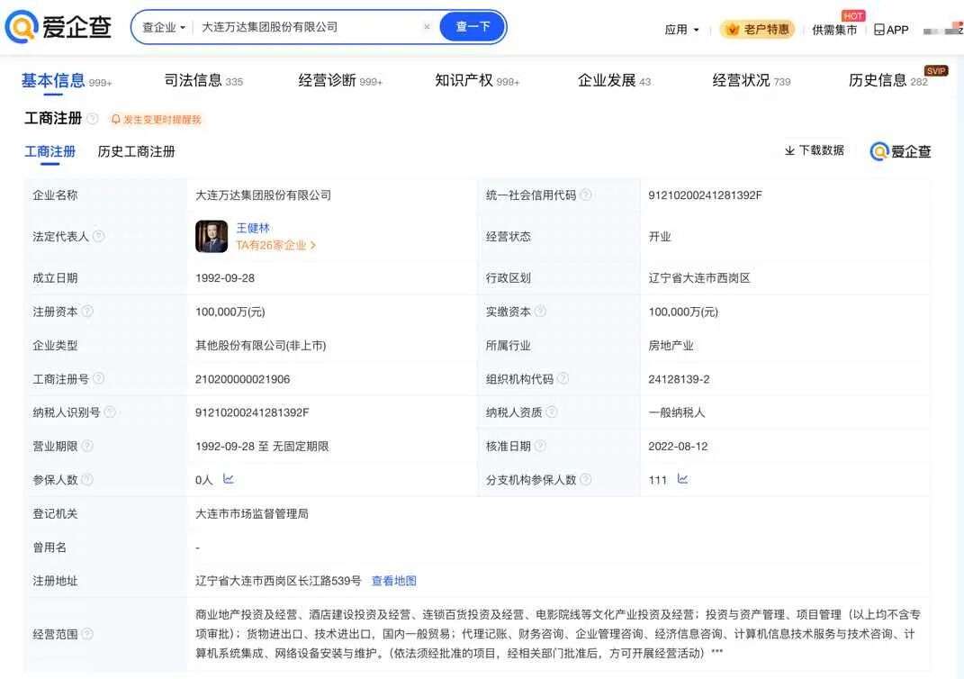Click the 爱企查 logo in the top left
The height and width of the screenshot is (679, 964).
pos(57,24)
